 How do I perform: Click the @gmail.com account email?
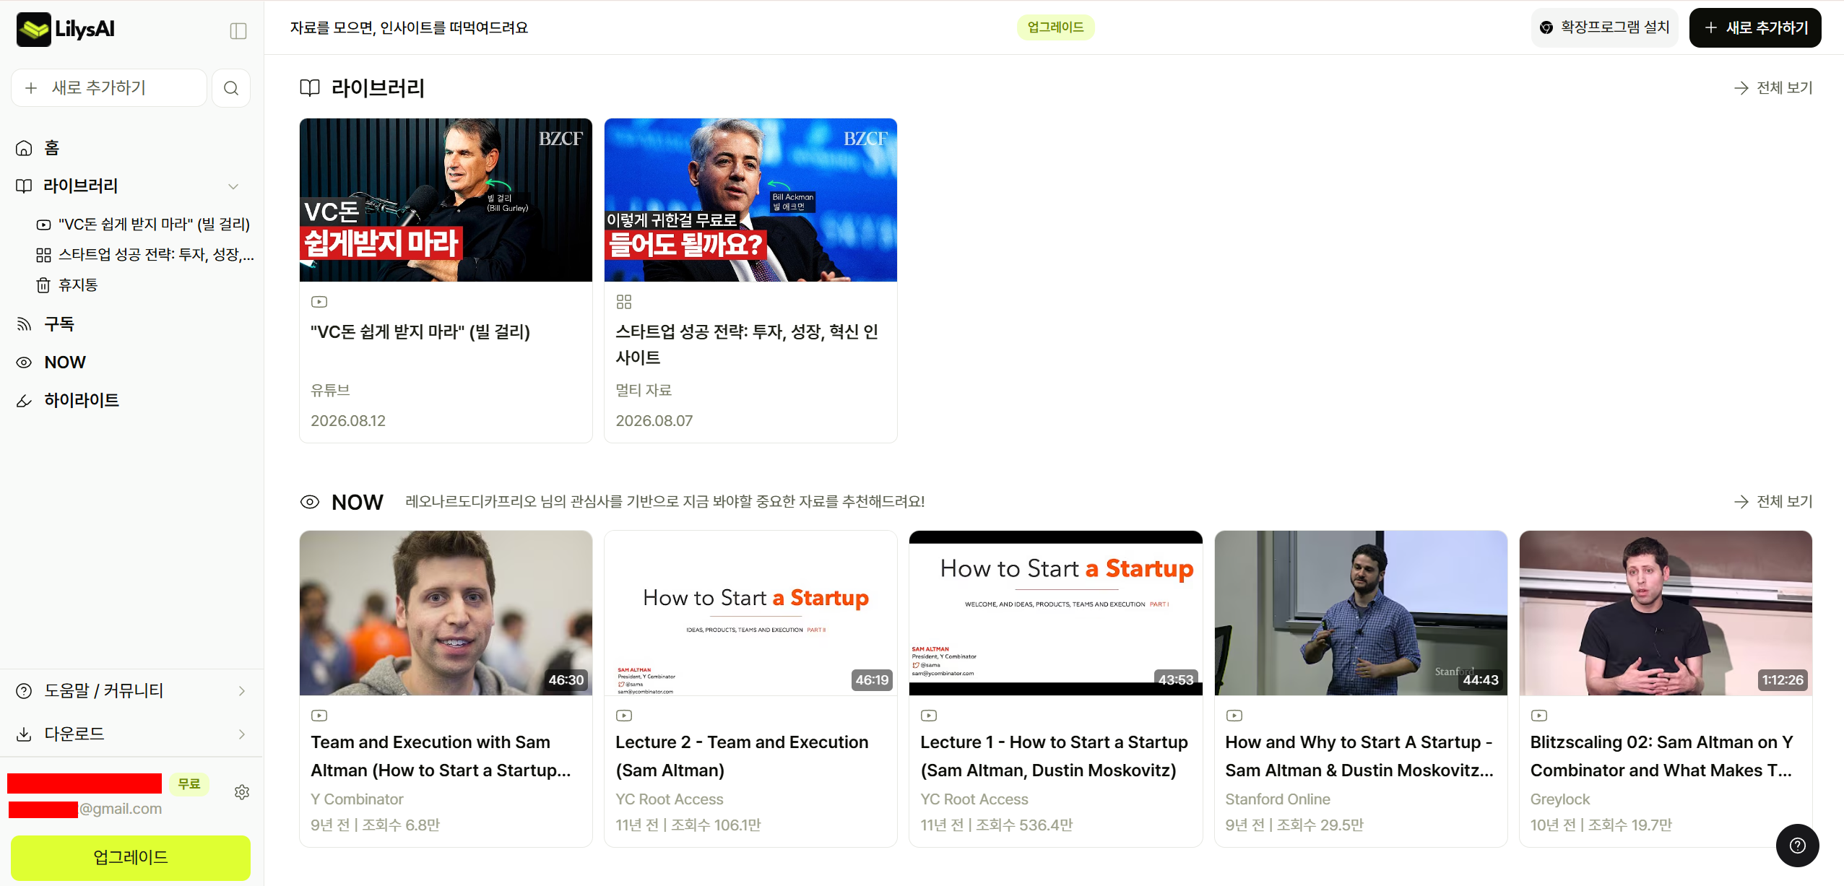tap(121, 809)
